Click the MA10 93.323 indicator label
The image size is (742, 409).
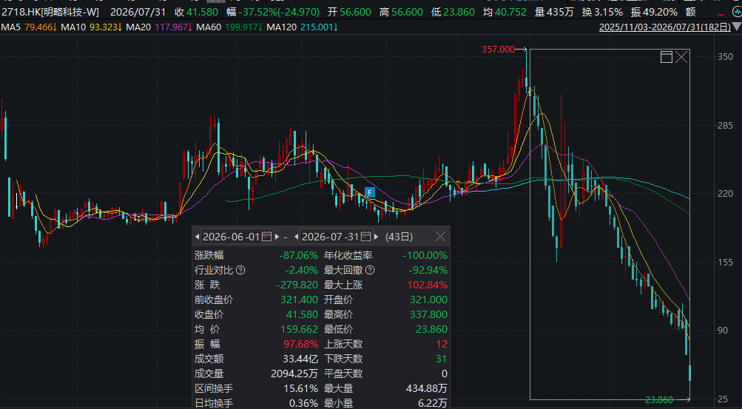[92, 27]
